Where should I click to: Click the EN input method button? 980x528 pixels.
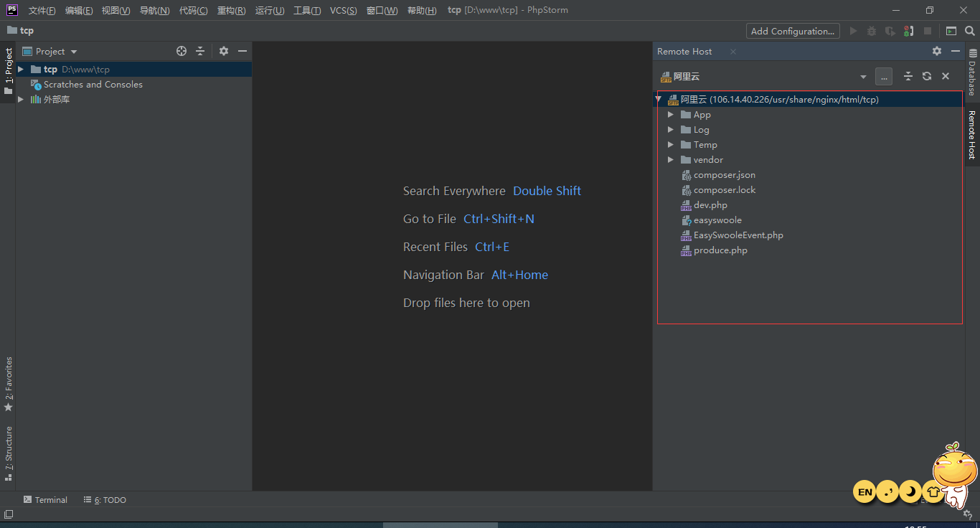pos(864,491)
